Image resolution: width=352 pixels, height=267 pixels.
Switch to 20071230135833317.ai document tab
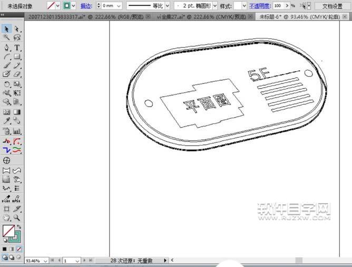point(85,17)
